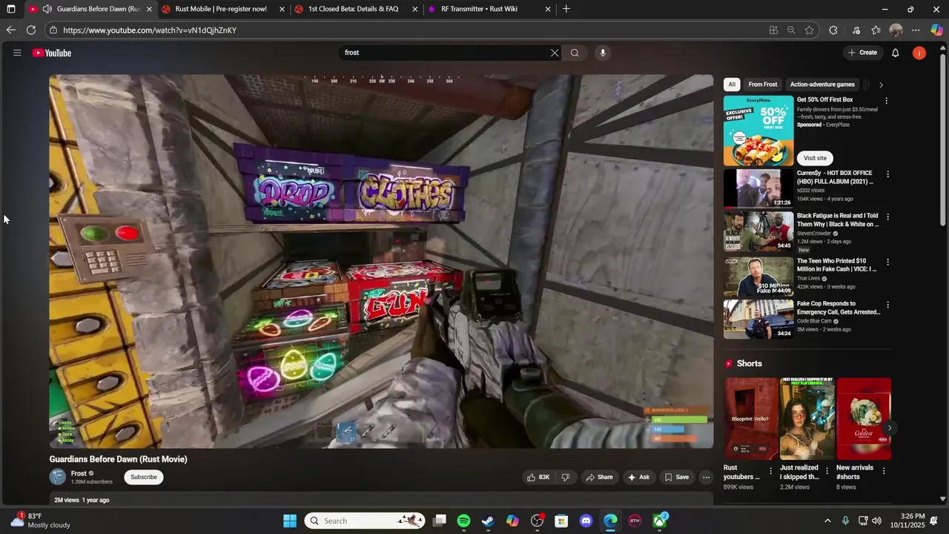Dislike the video with thumbs down
Screen dimensions: 949x534
coord(565,477)
